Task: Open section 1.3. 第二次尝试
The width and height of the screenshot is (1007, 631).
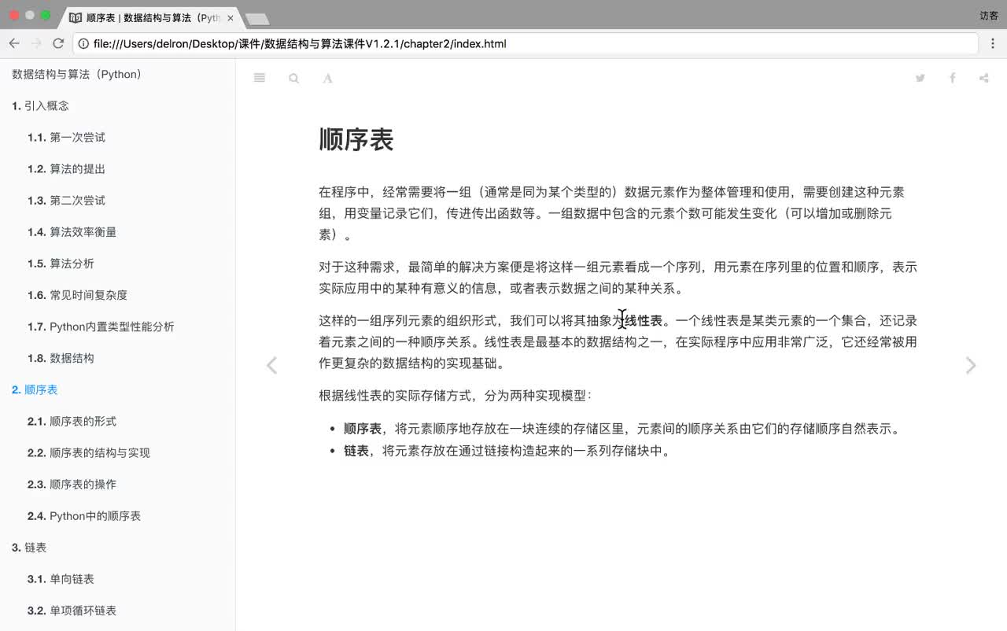Action: coord(66,200)
